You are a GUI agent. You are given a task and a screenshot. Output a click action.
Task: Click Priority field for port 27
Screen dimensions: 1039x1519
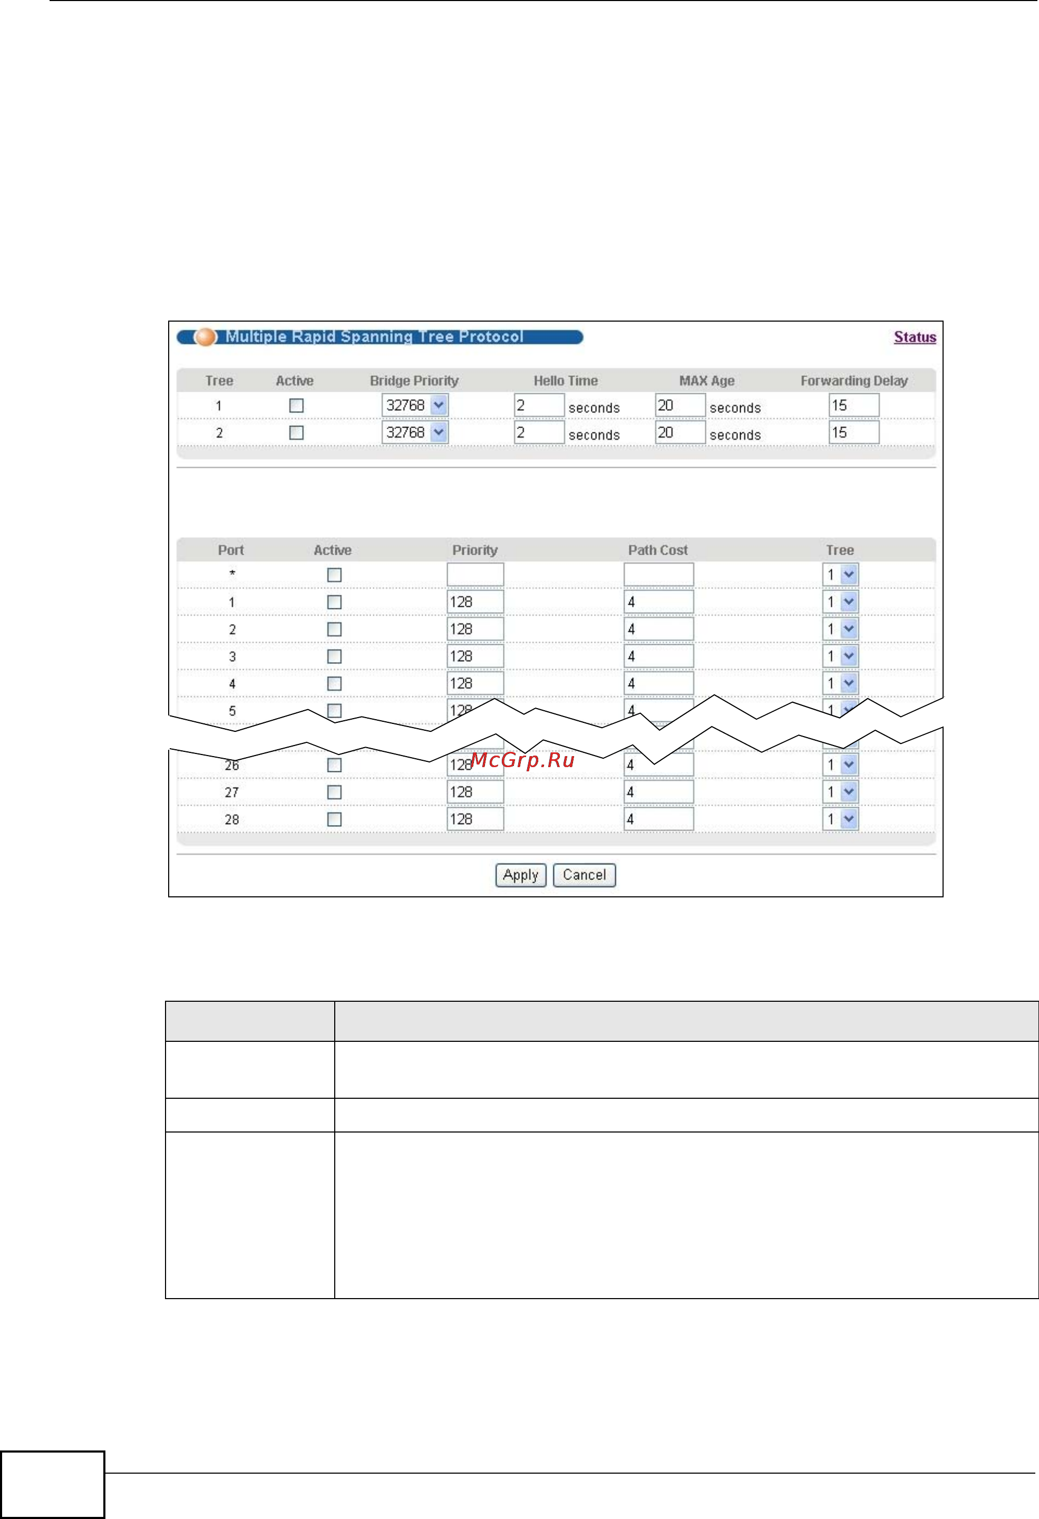[475, 792]
